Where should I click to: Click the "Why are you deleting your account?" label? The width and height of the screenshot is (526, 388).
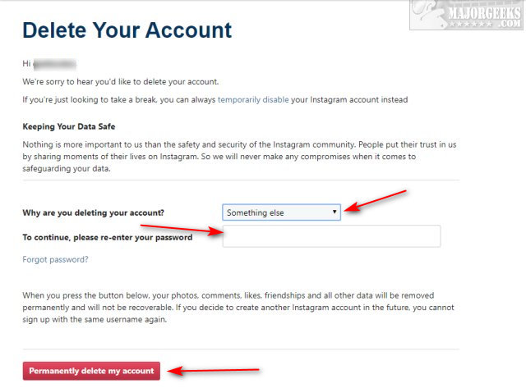[93, 213]
